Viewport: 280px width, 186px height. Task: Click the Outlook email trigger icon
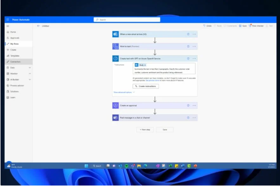(116, 34)
